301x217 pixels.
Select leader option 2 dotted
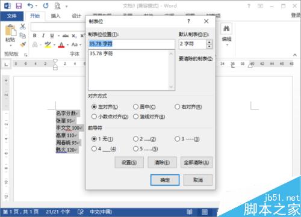[x=135, y=139]
